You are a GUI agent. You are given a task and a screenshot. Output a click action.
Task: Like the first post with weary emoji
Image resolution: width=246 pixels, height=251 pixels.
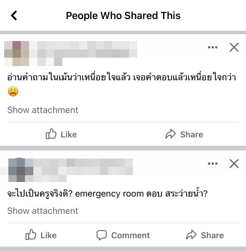tap(61, 134)
